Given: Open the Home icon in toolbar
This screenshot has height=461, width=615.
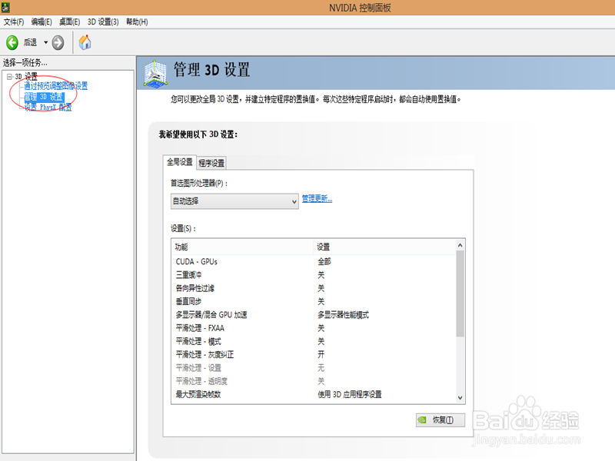Looking at the screenshot, I should coord(85,42).
